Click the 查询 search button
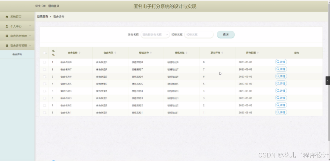Screen dimensions: 330x161 coord(226,35)
